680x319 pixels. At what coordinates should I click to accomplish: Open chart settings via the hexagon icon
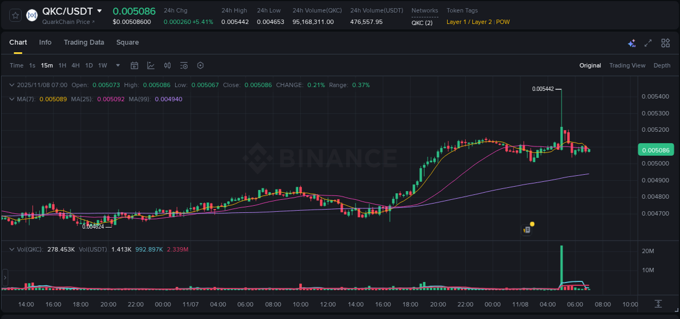[x=200, y=65]
